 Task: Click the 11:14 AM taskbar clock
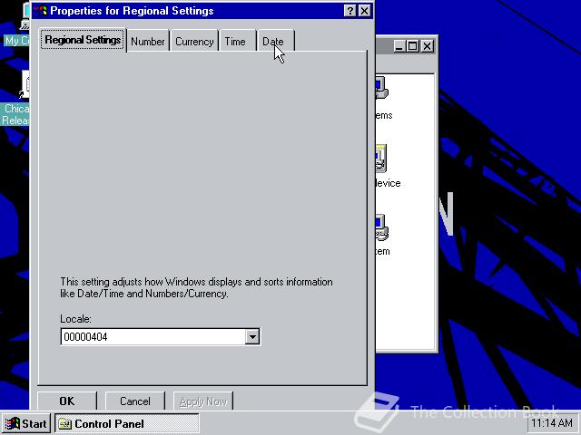[x=552, y=422]
